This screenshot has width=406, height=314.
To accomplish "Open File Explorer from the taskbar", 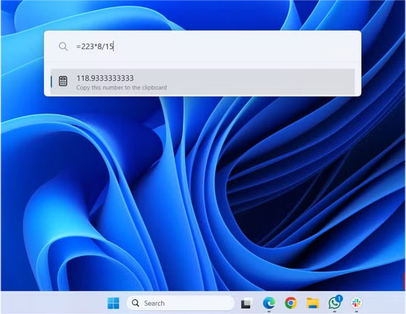I will [x=313, y=303].
